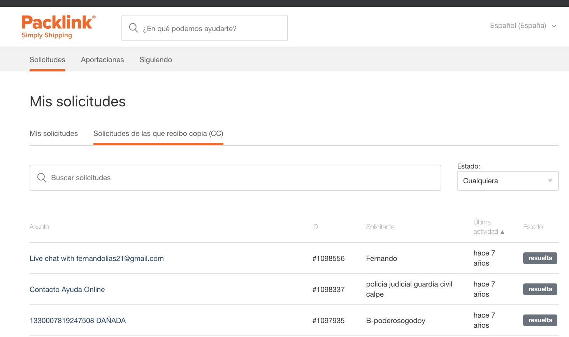This screenshot has height=337, width=569.
Task: Focus the ¿En qué podemos ayudarte? search field
Action: click(205, 28)
